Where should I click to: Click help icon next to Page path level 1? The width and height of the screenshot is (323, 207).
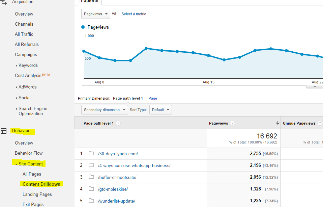[x=118, y=123]
